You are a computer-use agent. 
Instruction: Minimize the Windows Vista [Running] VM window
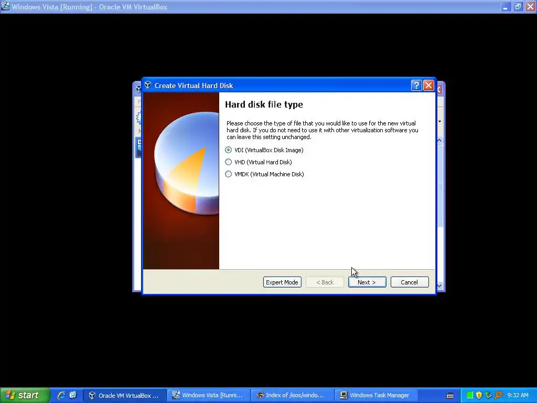click(x=506, y=7)
